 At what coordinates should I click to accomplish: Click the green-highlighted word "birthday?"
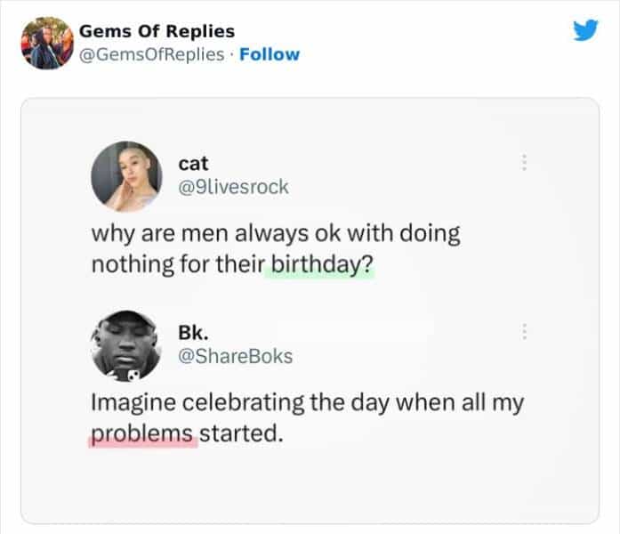click(319, 265)
